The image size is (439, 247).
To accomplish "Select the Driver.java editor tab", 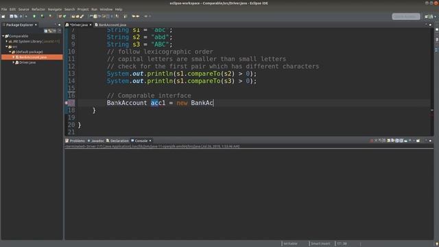I will (x=78, y=25).
